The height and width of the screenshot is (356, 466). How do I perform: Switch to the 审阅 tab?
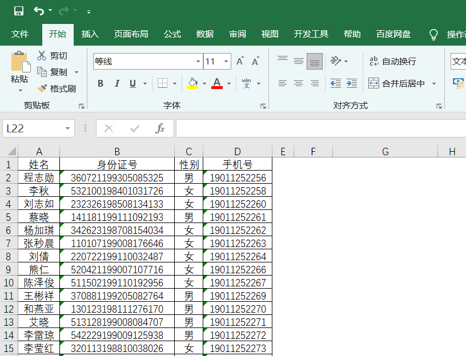coord(238,34)
